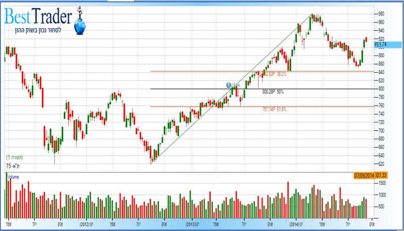Click the green (1 תצורה) label
The width and height of the screenshot is (404, 231).
(x=15, y=157)
